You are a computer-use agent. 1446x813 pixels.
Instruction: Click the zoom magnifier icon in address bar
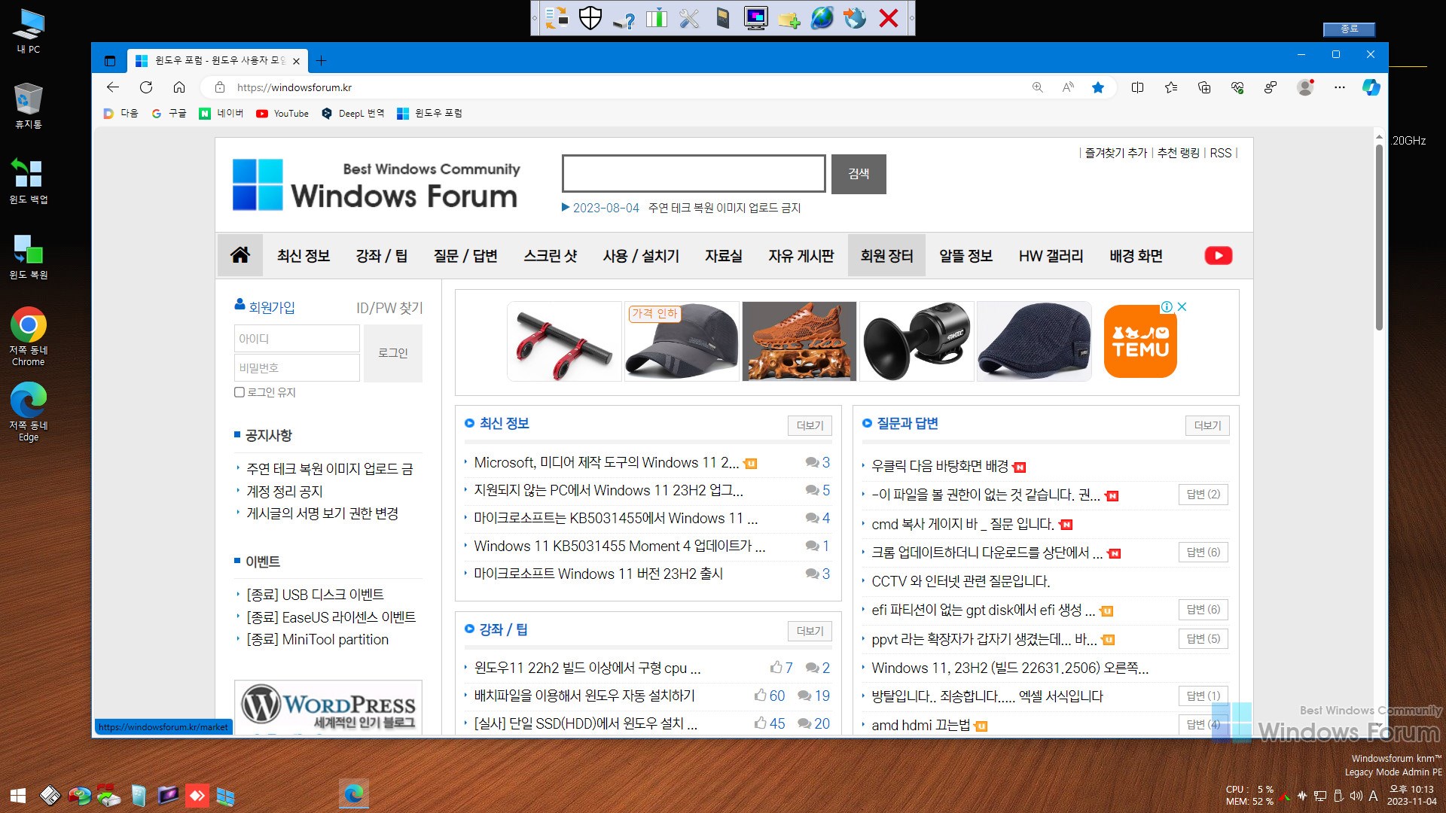[1038, 87]
